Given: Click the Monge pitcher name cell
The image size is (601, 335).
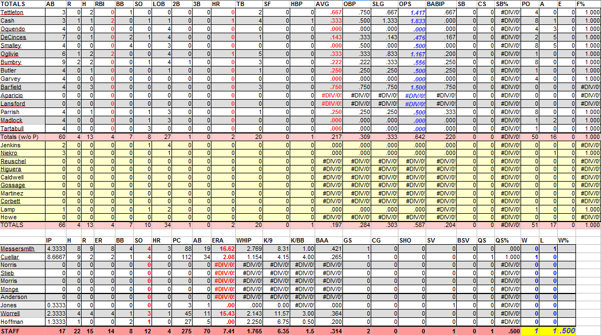Looking at the screenshot, I should coord(23,289).
